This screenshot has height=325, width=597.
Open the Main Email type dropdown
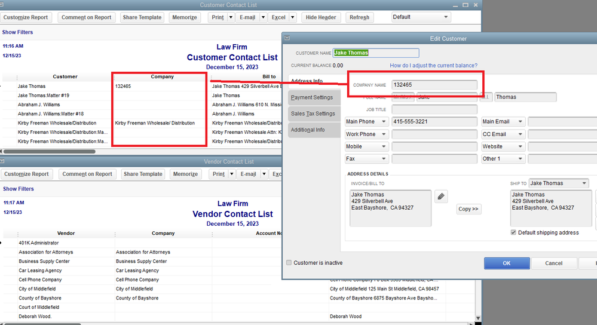pyautogui.click(x=503, y=121)
